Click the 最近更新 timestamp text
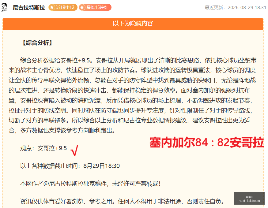The image size is (268, 208). click(235, 8)
